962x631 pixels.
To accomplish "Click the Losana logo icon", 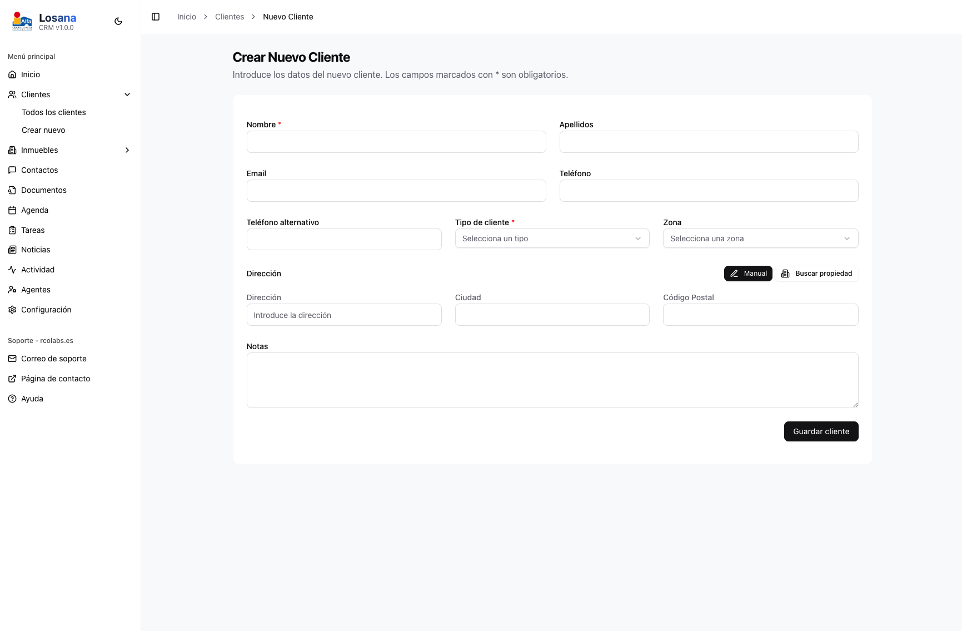I will click(x=22, y=21).
